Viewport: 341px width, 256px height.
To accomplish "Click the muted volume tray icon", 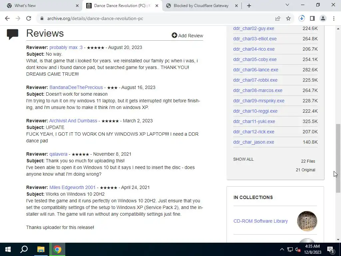I will [x=298, y=249].
